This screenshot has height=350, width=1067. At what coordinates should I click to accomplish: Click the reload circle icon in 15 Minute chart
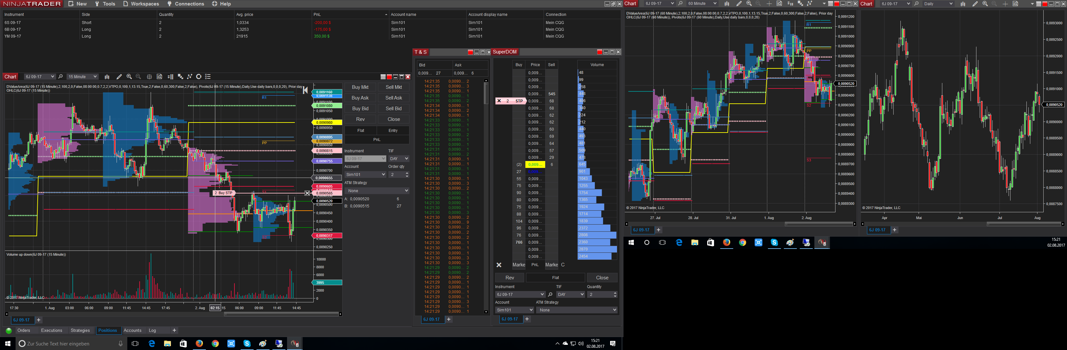(199, 77)
